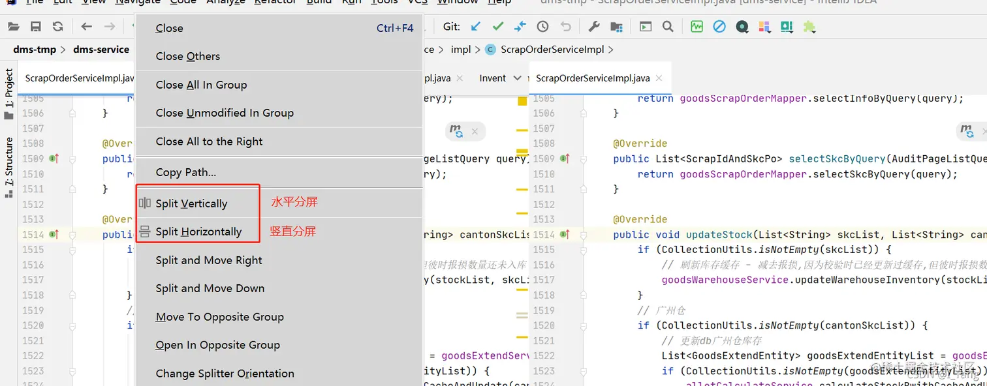Click the Git Update Project blue arrow
This screenshot has height=386, width=987.
pyautogui.click(x=476, y=27)
